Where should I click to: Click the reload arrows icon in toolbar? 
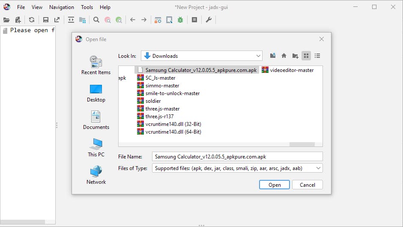click(32, 20)
